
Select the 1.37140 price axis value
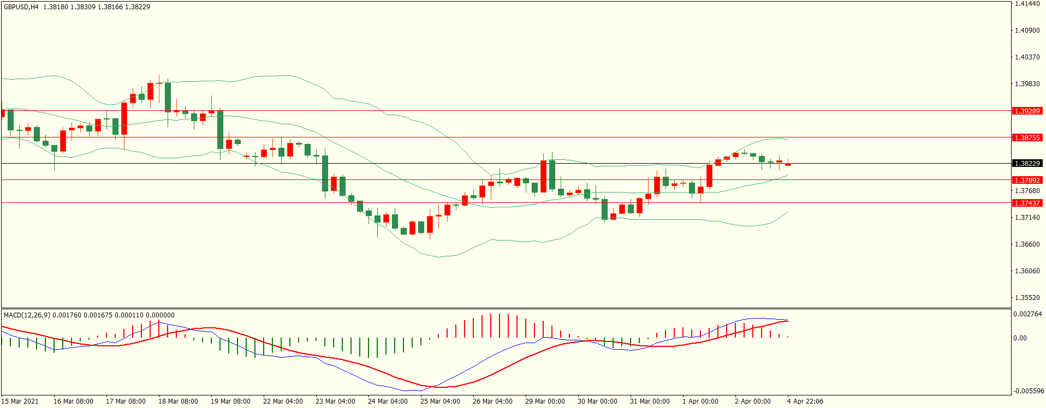(1027, 218)
